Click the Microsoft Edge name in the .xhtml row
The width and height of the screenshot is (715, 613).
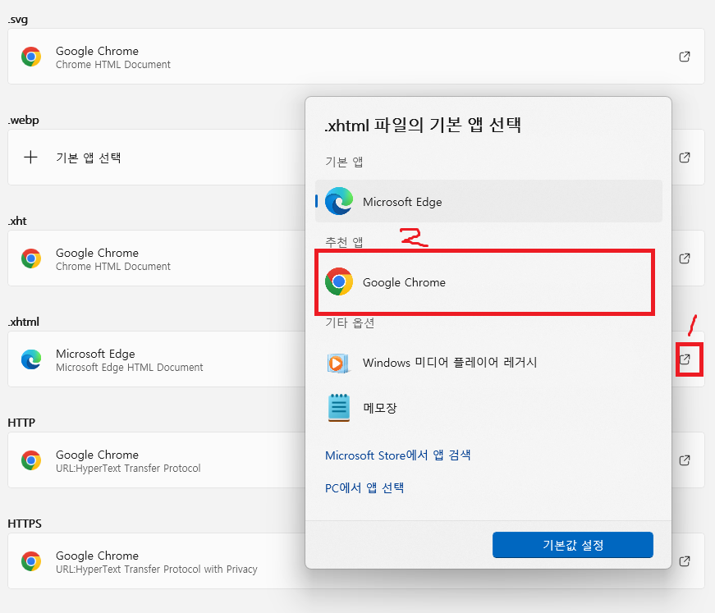(95, 354)
